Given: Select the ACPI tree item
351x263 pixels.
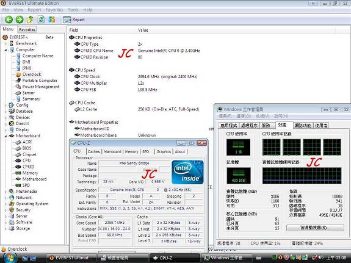Looking at the screenshot, I should (x=27, y=142).
